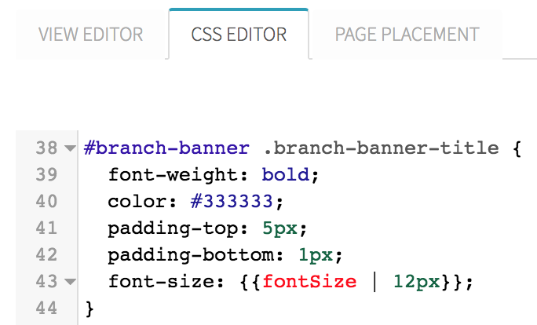Click the #333333 color value
This screenshot has height=325, width=537.
(232, 202)
